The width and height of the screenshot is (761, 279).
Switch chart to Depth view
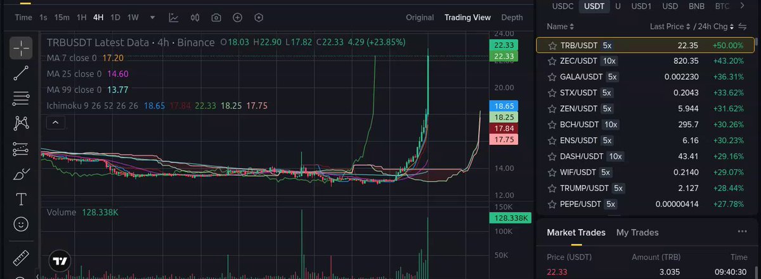pyautogui.click(x=512, y=18)
